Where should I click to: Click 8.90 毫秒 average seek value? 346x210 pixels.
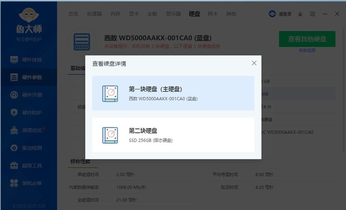[x=264, y=174]
